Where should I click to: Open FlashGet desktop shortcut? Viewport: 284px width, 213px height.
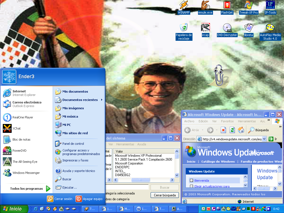[x=227, y=7]
